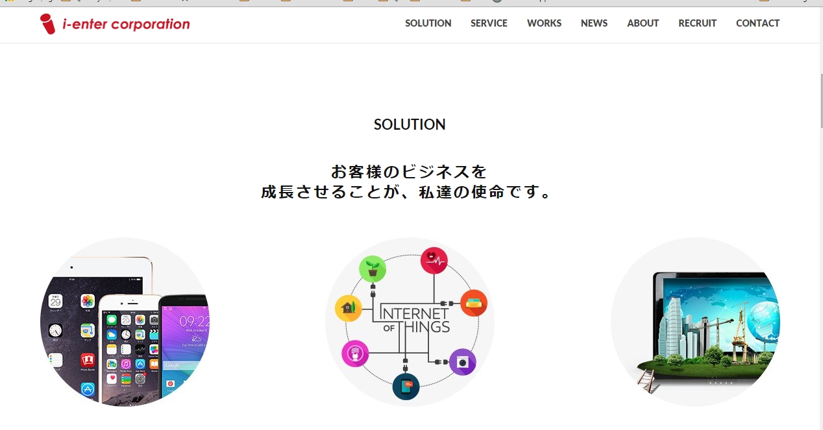Navigate to the ABOUT page
Image resolution: width=823 pixels, height=430 pixels.
[643, 23]
